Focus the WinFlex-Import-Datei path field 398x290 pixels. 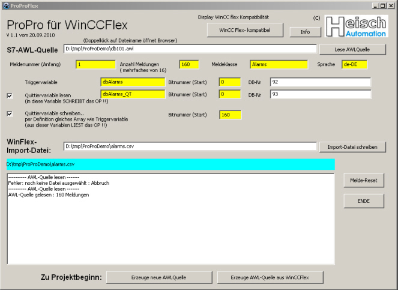coord(190,147)
